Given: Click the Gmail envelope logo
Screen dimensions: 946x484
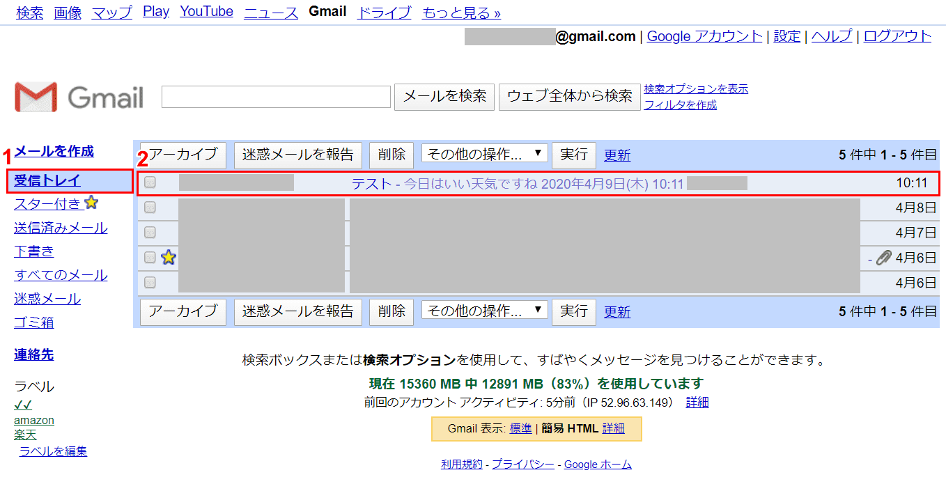Looking at the screenshot, I should [x=36, y=97].
